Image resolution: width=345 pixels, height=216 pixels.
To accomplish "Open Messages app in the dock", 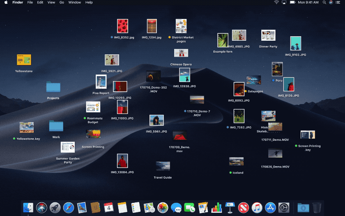I will [176, 208].
